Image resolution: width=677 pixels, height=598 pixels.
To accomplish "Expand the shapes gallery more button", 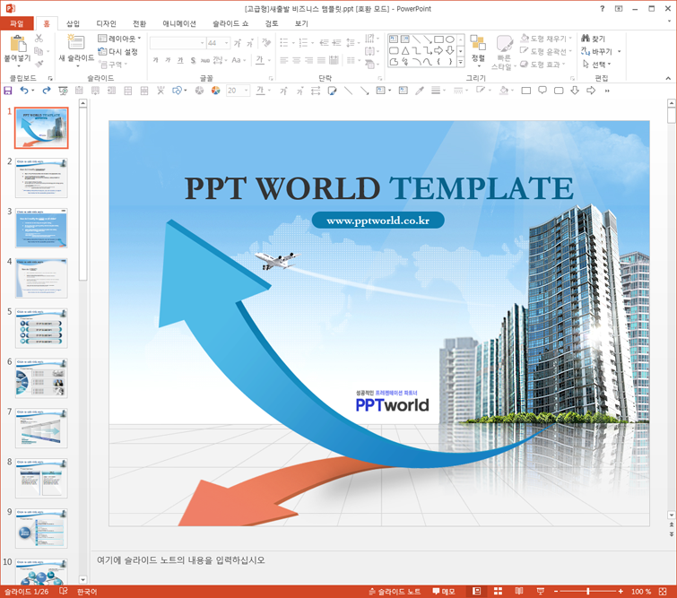I will (461, 63).
